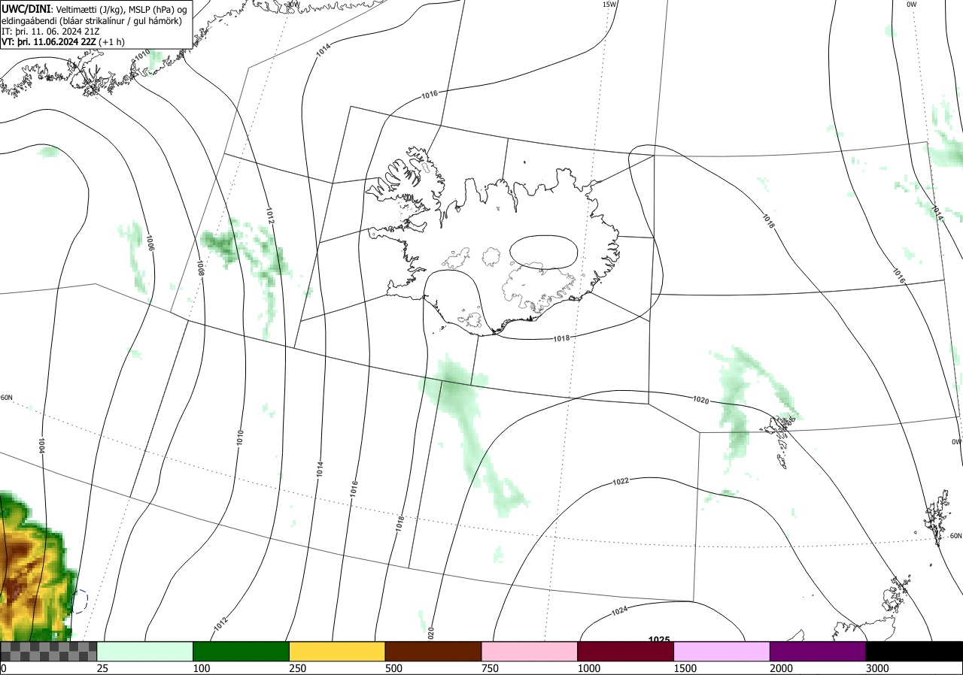Click the "60N" latitude label near Shetland
963x675 pixels.
(955, 536)
